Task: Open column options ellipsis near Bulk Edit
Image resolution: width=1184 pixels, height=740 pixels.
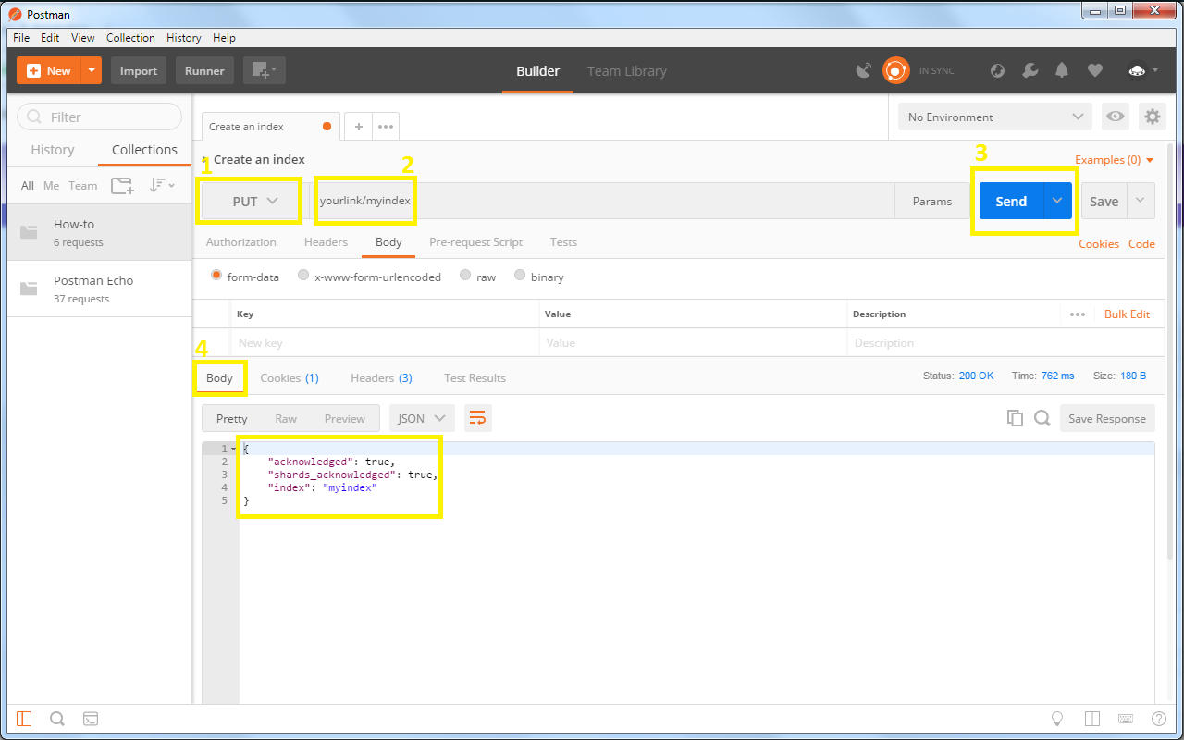Action: [x=1078, y=314]
